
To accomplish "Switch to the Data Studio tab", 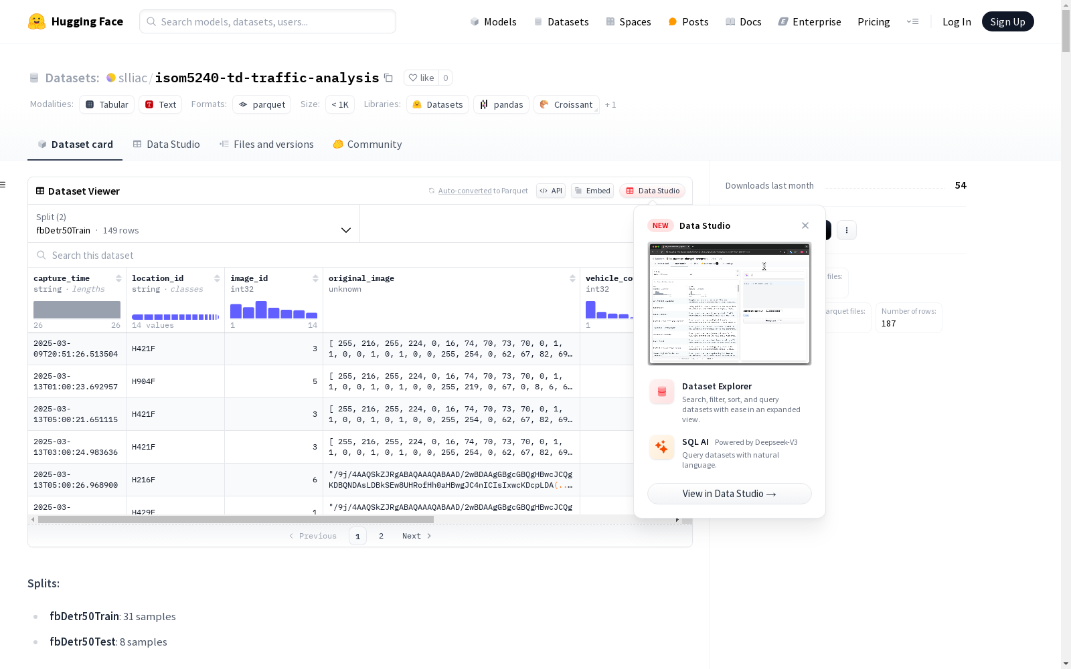I will [x=166, y=145].
